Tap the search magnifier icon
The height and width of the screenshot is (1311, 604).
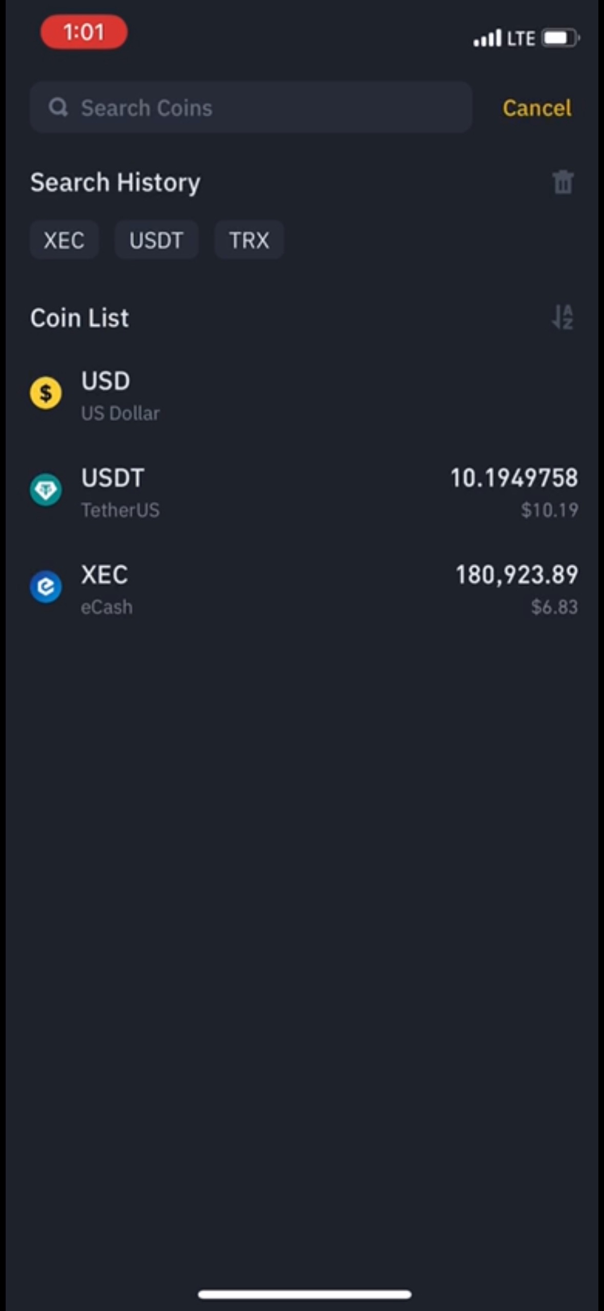(58, 108)
